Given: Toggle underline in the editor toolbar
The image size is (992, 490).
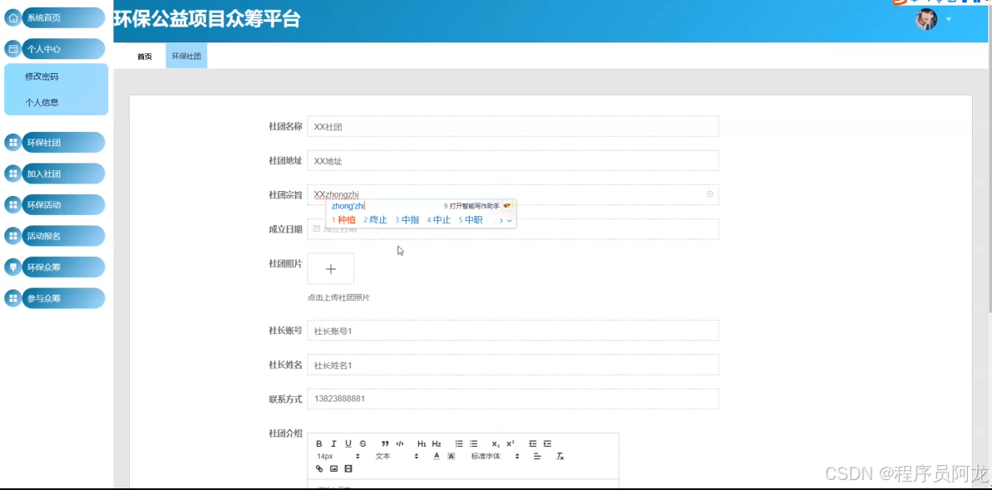Looking at the screenshot, I should coord(348,443).
